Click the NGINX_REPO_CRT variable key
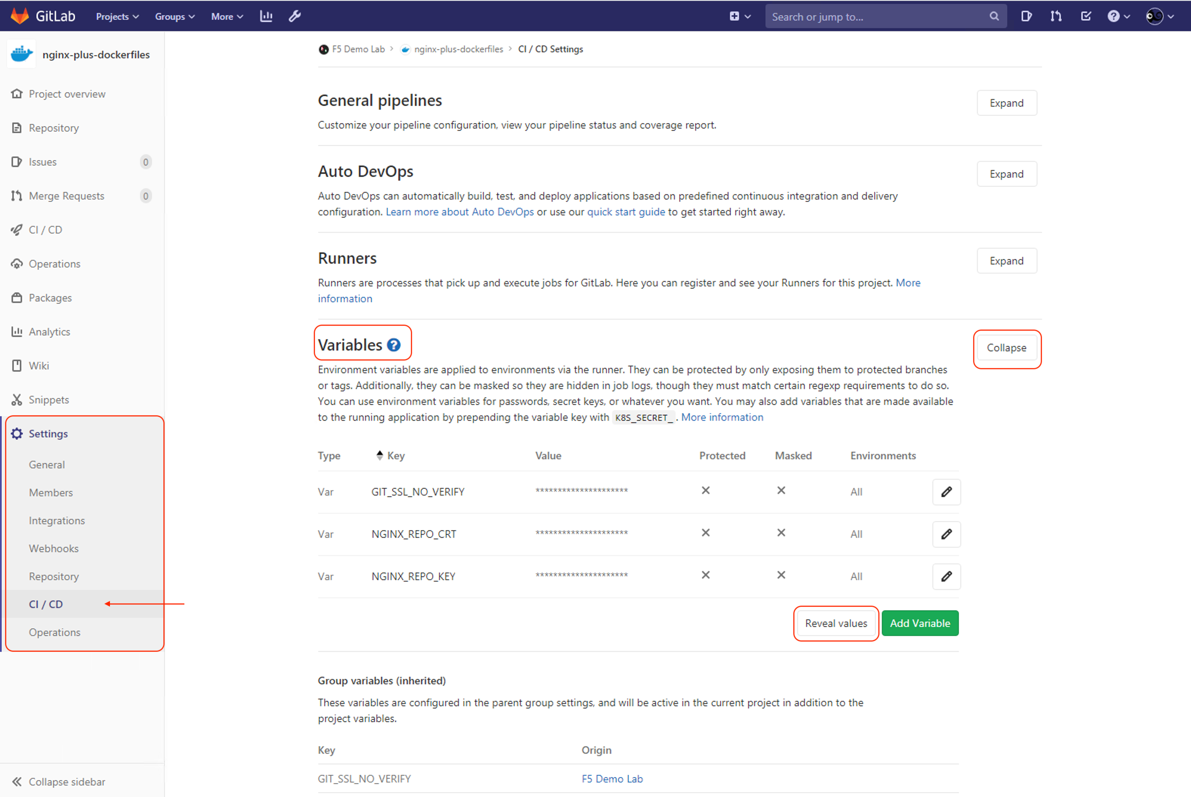This screenshot has width=1191, height=797. [x=414, y=534]
